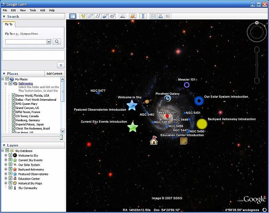Toggle My Places checkbox
Viewport: 269px width, 213px height.
coord(7,79)
